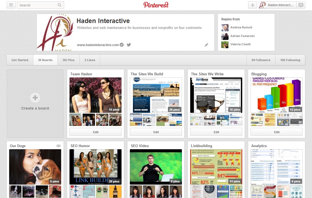Open Linkbuilding infographic cover image

click(x=216, y=167)
